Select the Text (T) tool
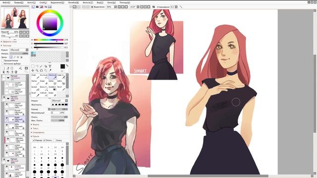 click(x=50, y=66)
